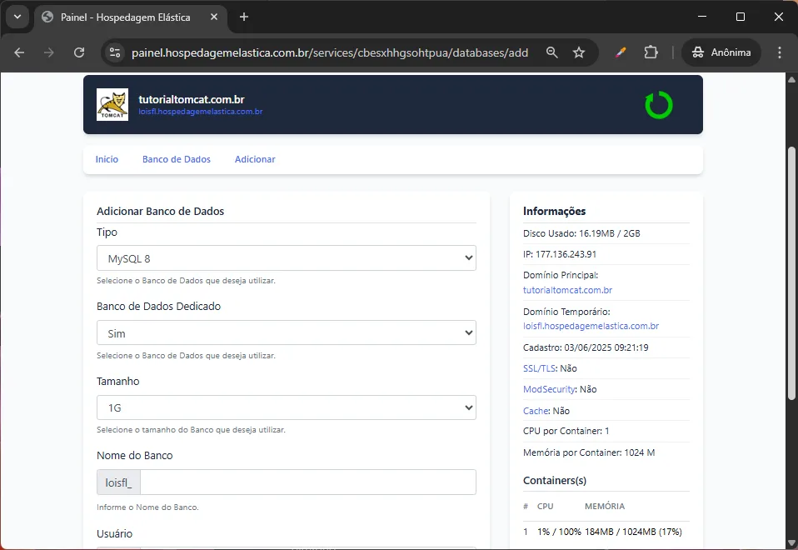The width and height of the screenshot is (798, 550).
Task: Open site information icon in address bar
Action: (115, 52)
